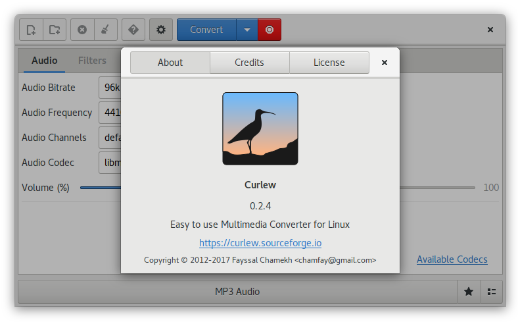Open the Audio Frequency combo box
The width and height of the screenshot is (518, 322).
(110, 113)
